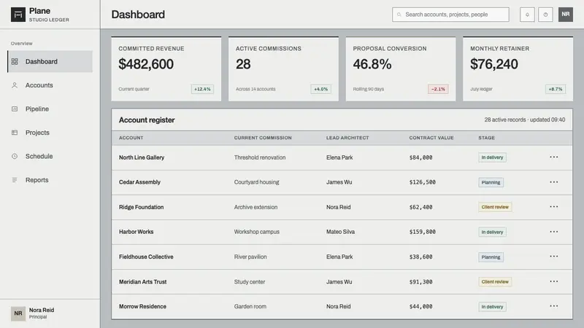584x328 pixels.
Task: Click the Schedule clock icon
Action: coord(15,156)
